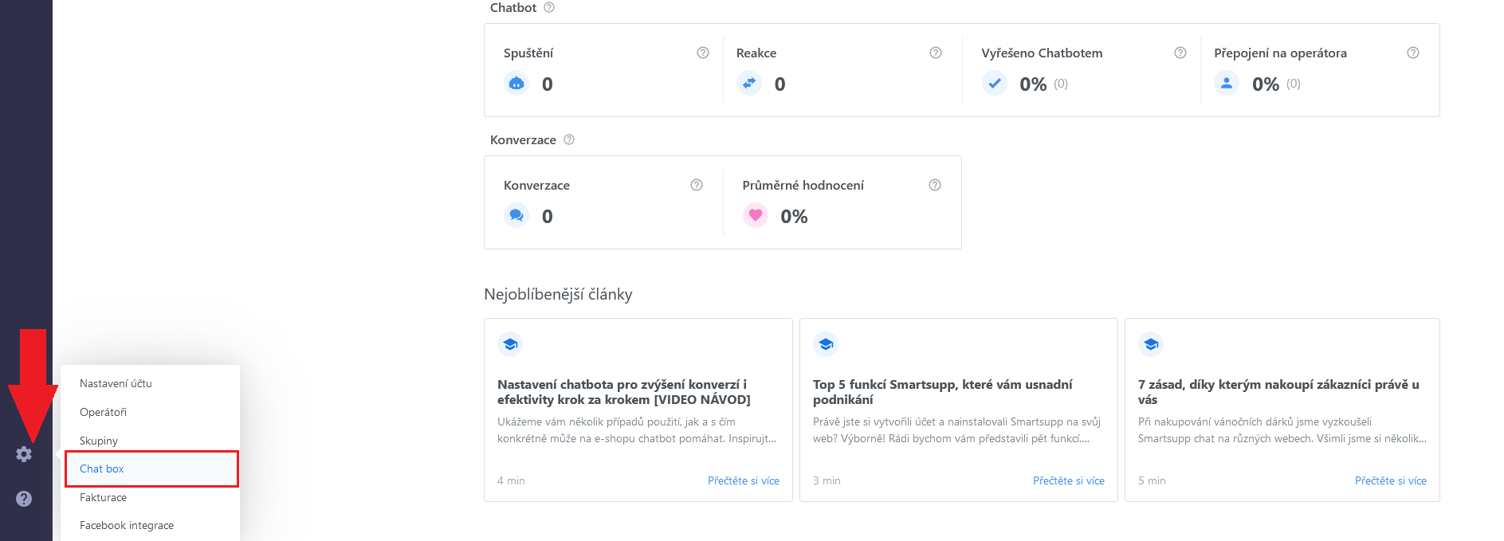
Task: Click help icon beside Chatbot heading
Action: (548, 8)
